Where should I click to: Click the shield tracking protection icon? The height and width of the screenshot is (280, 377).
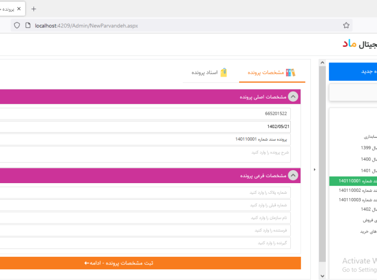click(x=17, y=25)
